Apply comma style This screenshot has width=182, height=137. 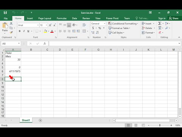[104, 28]
